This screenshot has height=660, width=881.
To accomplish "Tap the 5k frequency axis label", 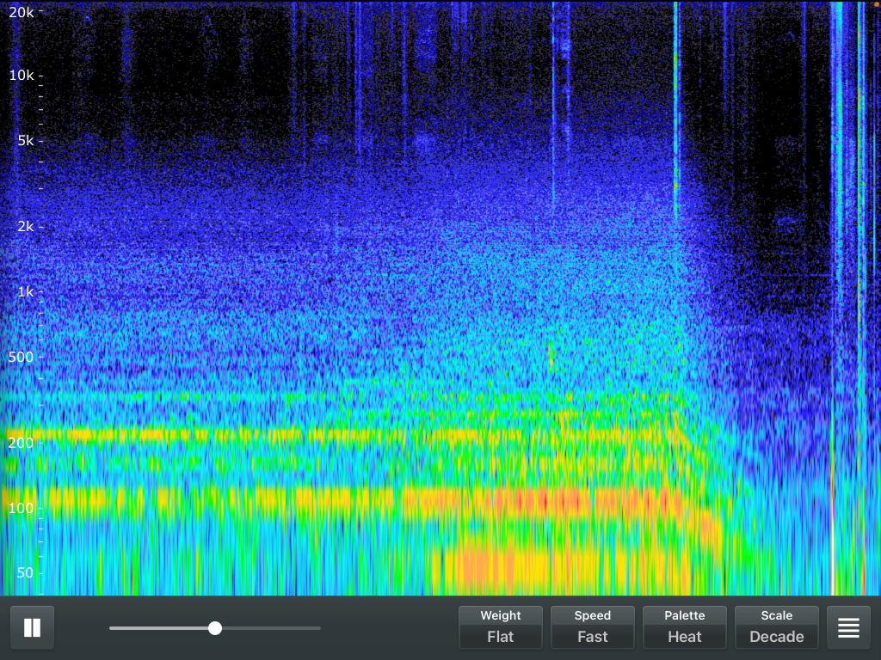I will pyautogui.click(x=24, y=140).
